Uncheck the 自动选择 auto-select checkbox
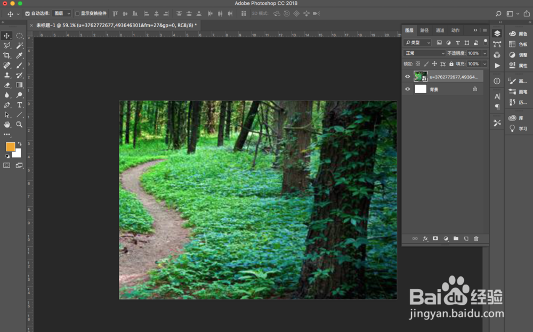This screenshot has width=533, height=332. [28, 14]
